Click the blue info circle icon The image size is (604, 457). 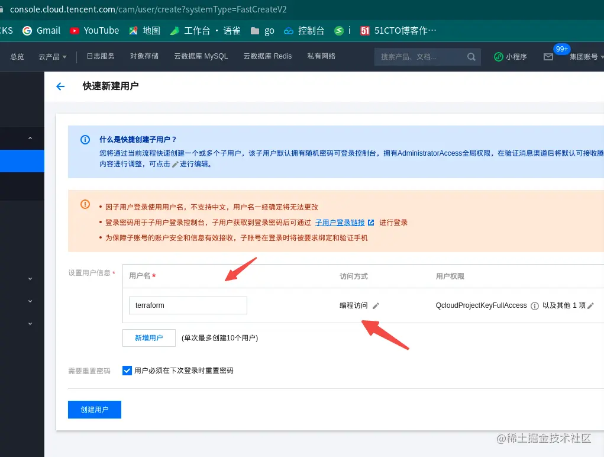click(85, 140)
